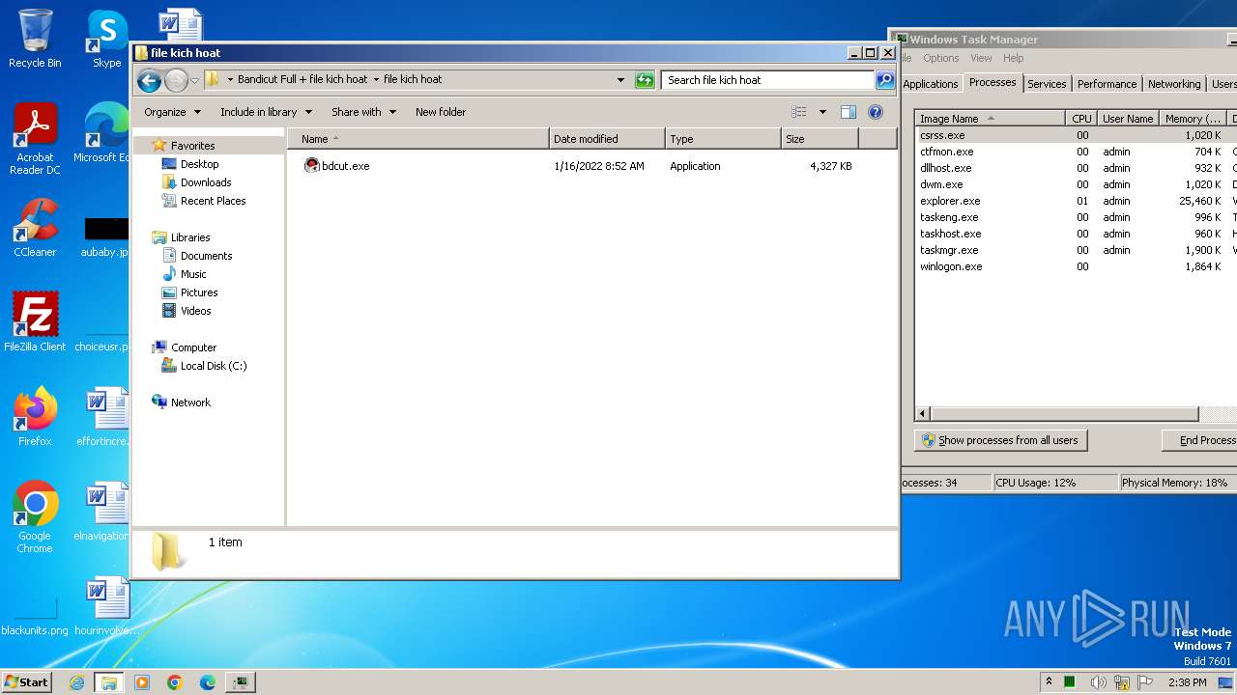This screenshot has height=695, width=1237.
Task: Switch to Task Manager via taskbar icon
Action: pos(240,682)
